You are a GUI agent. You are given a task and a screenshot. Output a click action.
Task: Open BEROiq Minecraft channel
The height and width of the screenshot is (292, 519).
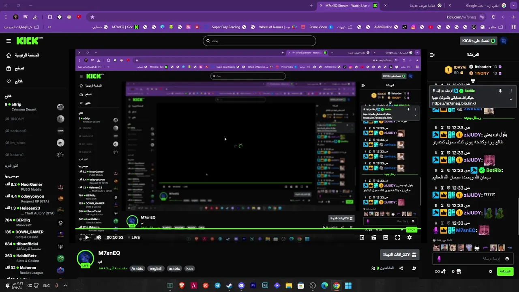tap(34, 223)
